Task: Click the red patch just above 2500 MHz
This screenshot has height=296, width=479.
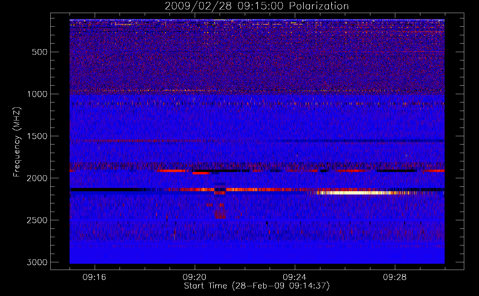Action: click(220, 214)
